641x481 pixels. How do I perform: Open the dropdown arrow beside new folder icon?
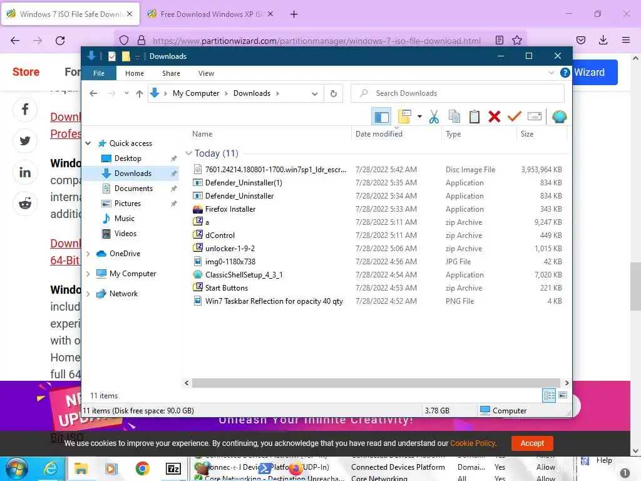click(419, 116)
